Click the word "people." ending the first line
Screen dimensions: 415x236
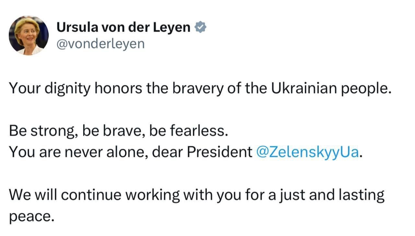(x=365, y=88)
